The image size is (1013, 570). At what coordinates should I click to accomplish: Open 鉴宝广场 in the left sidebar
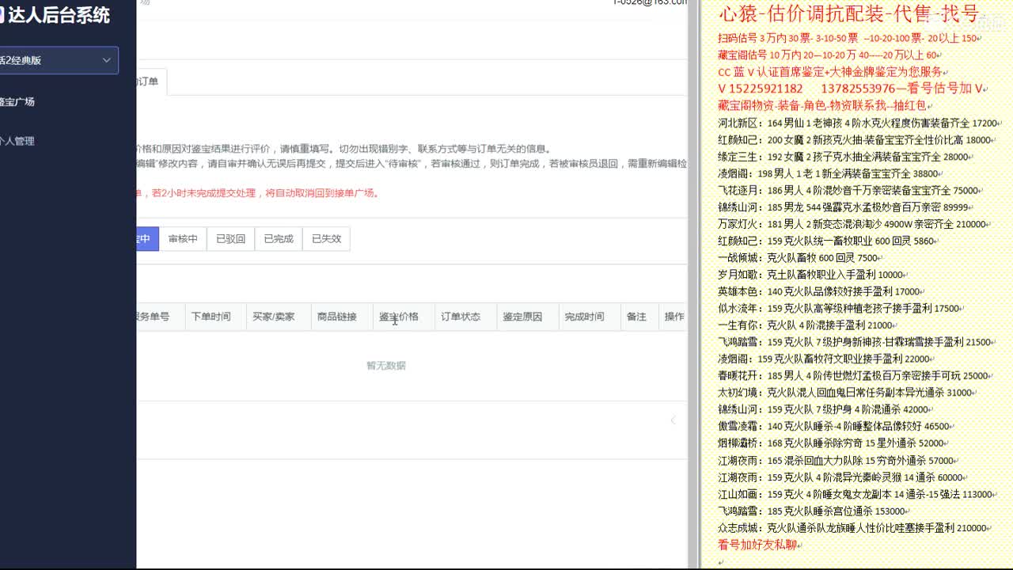pyautogui.click(x=17, y=102)
